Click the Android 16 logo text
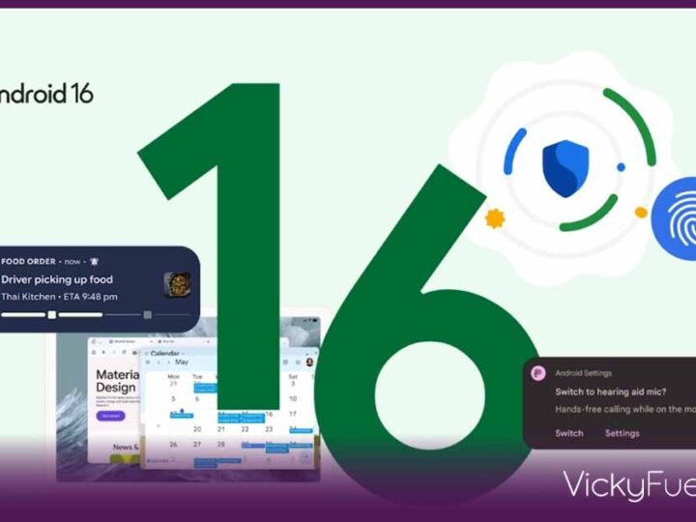 pyautogui.click(x=46, y=94)
